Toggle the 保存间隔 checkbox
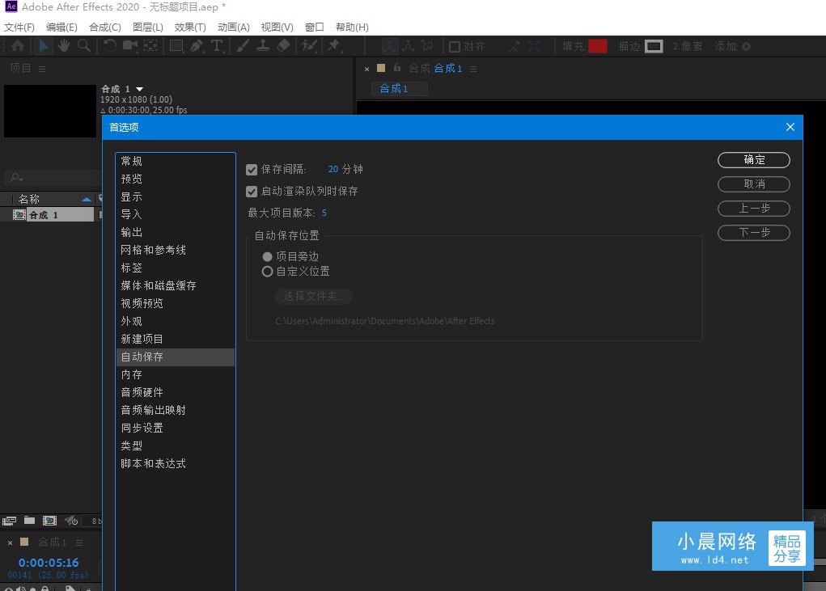The height and width of the screenshot is (591, 826). coord(252,170)
